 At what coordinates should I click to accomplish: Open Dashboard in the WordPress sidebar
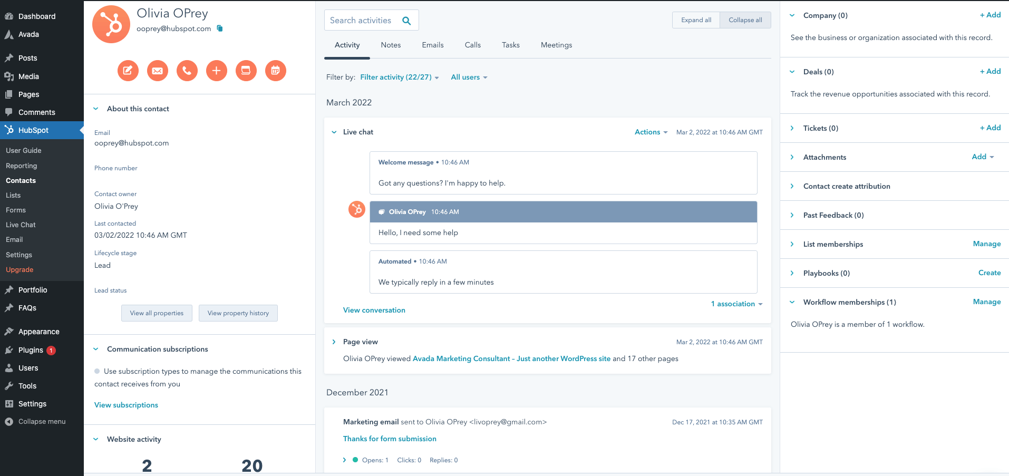[42, 16]
